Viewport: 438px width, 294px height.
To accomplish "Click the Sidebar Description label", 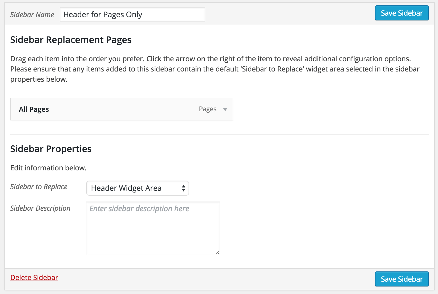I will point(40,208).
